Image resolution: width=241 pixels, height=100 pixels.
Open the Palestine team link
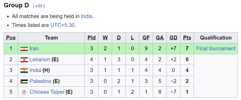pos(40,81)
